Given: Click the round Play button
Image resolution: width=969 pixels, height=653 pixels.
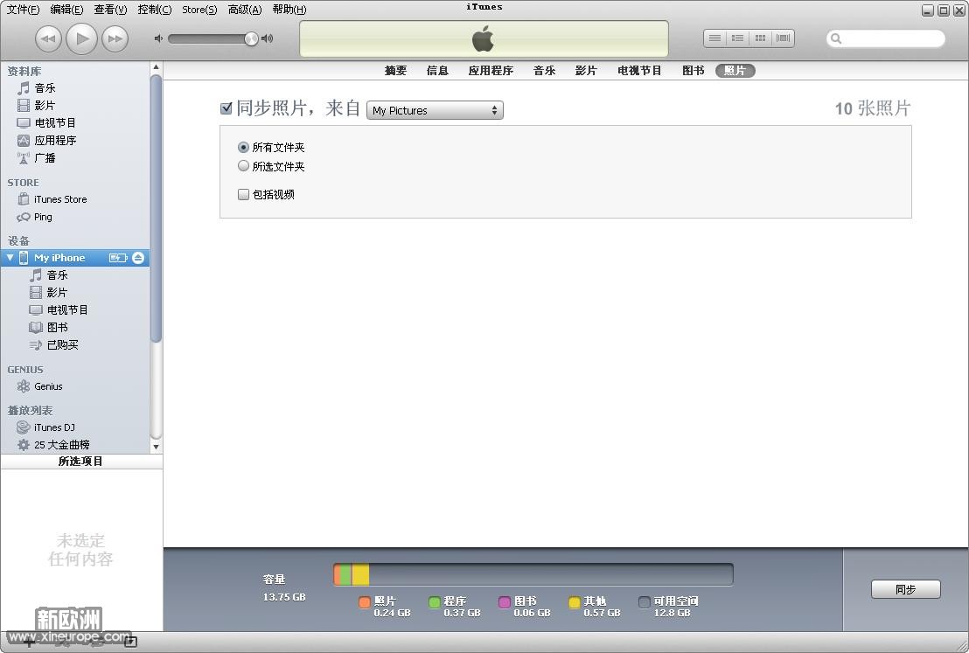Looking at the screenshot, I should click(81, 38).
